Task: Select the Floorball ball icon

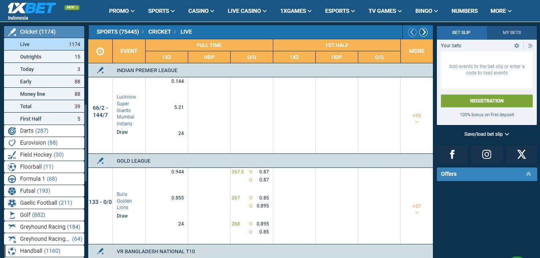Action: (12, 167)
